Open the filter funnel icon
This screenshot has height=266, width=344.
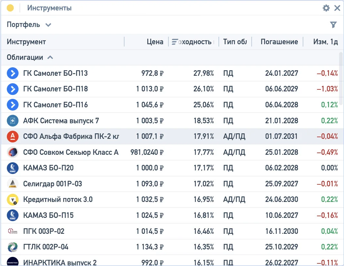coord(333,25)
